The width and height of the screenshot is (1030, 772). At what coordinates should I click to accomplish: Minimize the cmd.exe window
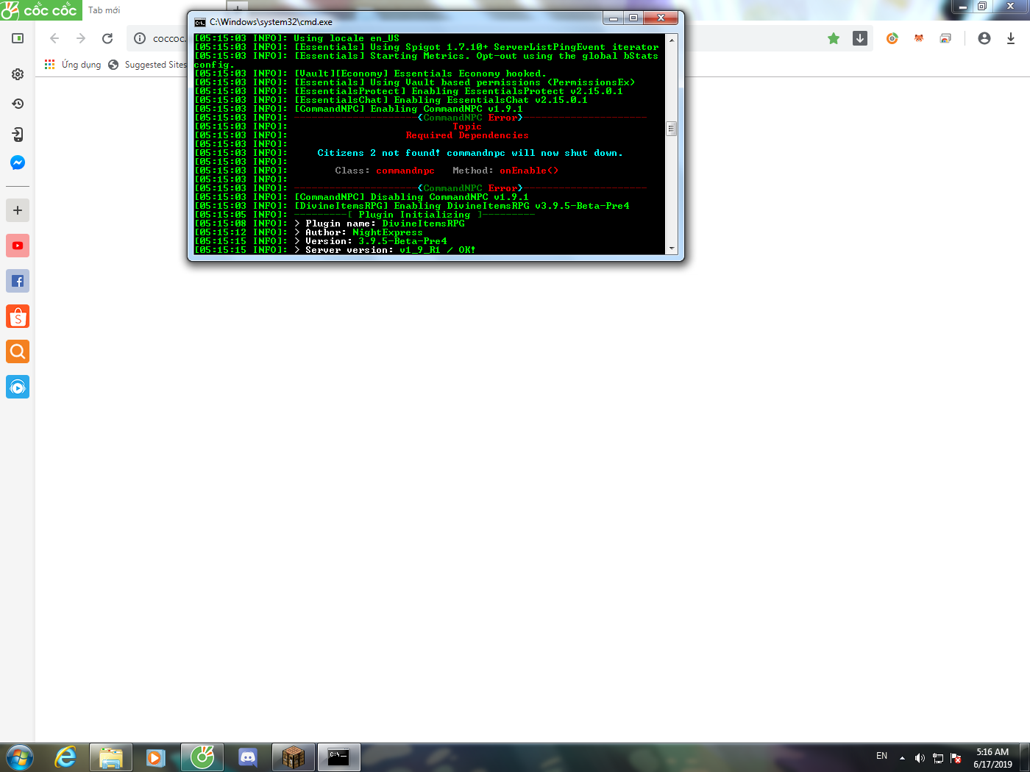[x=613, y=18]
